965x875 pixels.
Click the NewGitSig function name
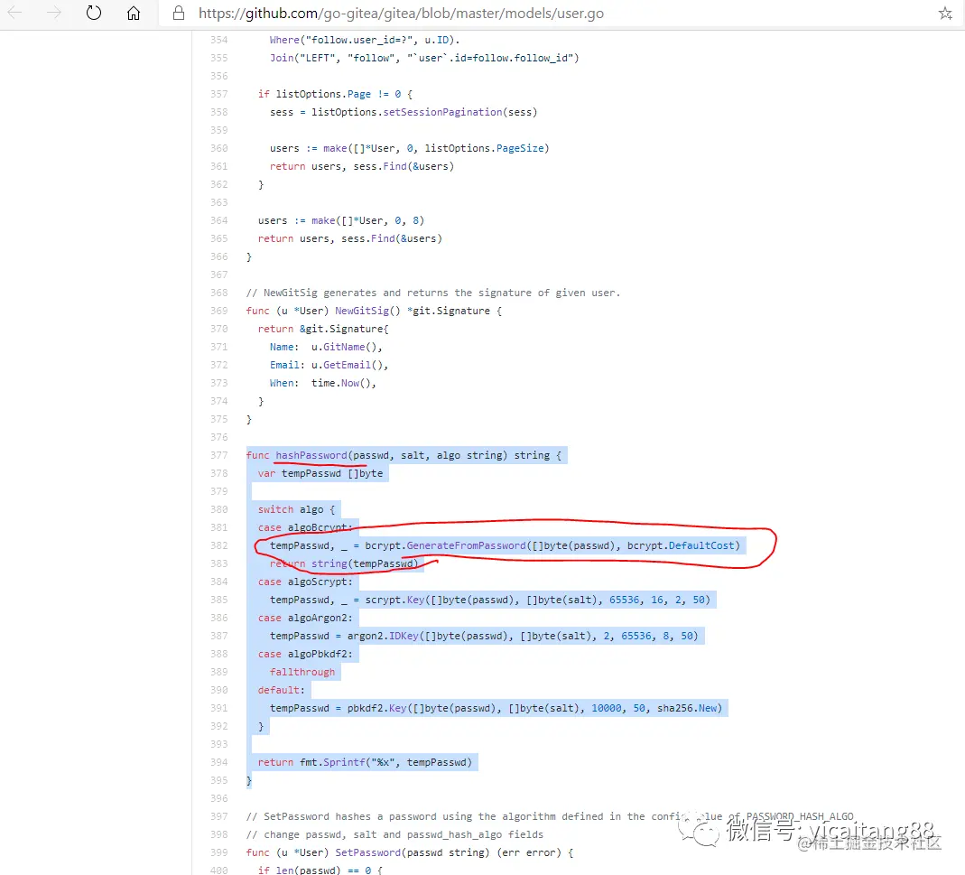click(362, 311)
